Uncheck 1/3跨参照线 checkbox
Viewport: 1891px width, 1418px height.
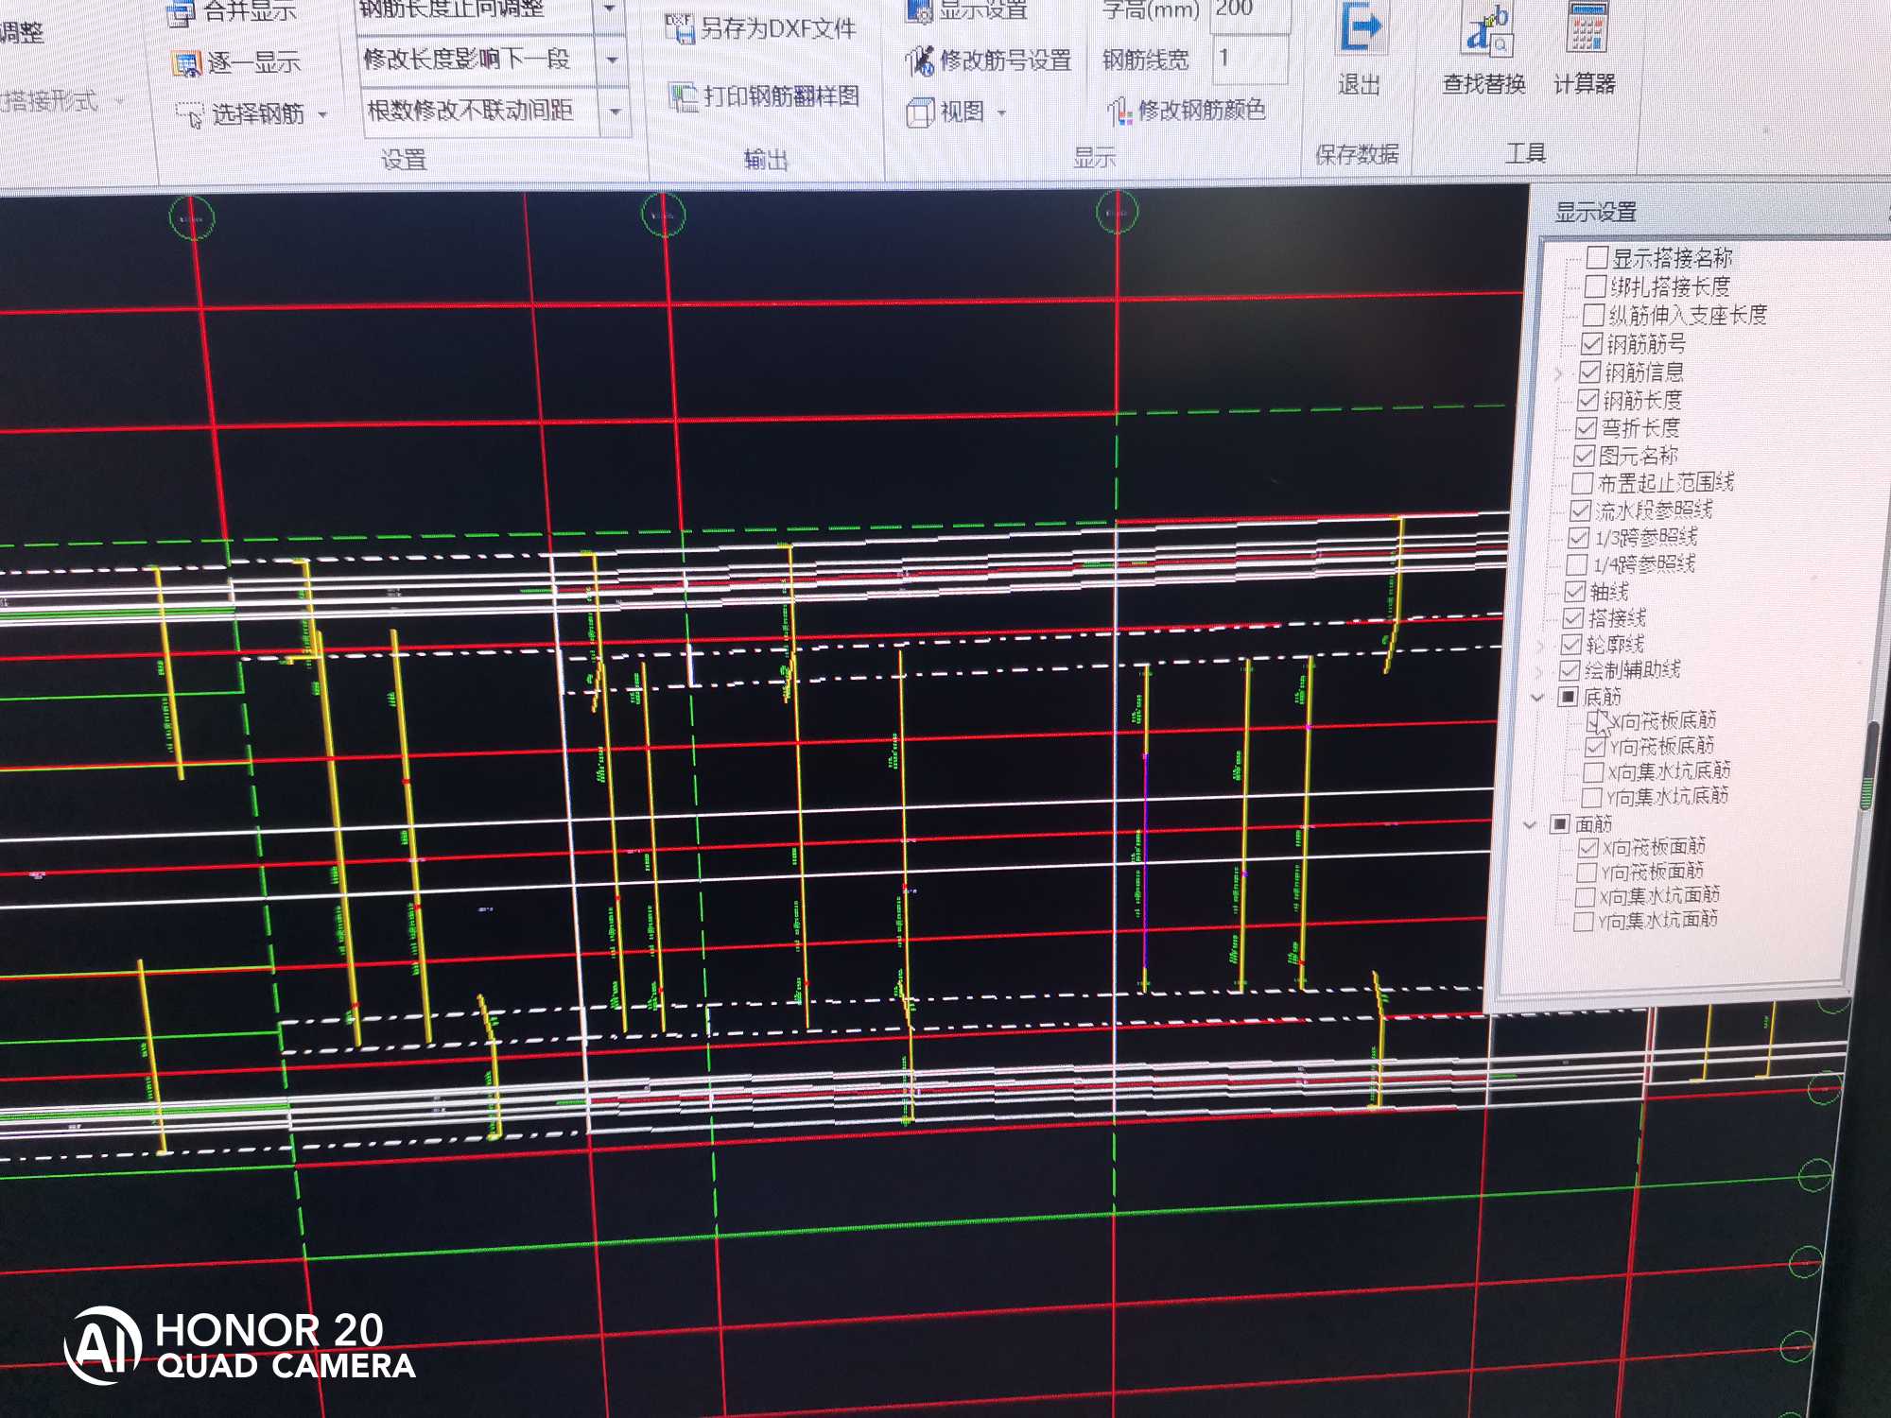click(x=1578, y=538)
